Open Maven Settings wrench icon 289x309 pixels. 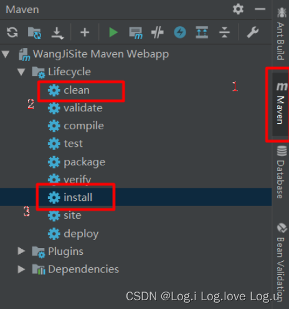point(253,32)
